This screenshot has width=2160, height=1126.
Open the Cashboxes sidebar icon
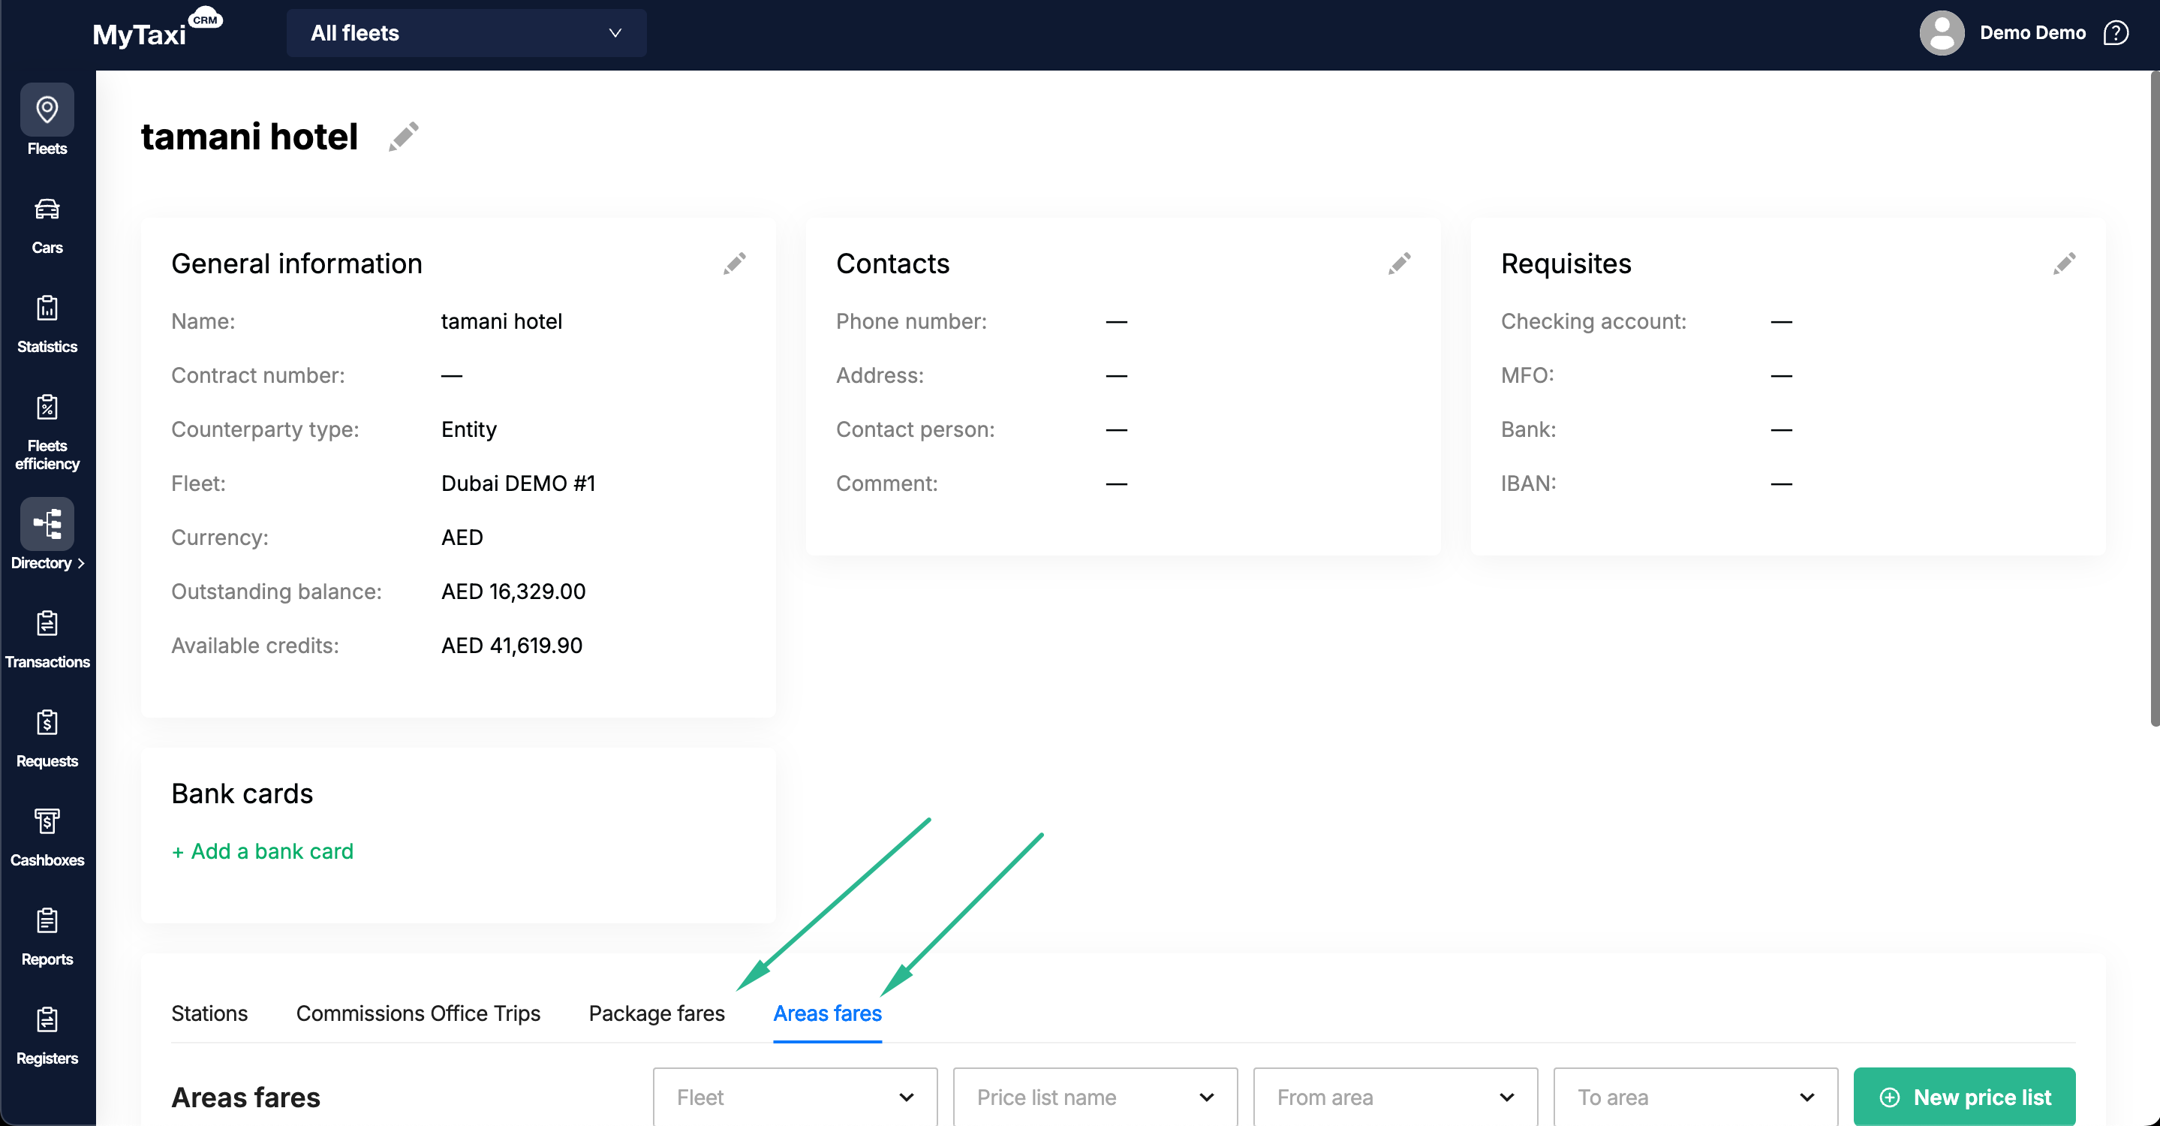47,822
